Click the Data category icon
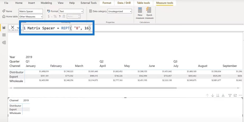The height and width of the screenshot is (122, 244). [91, 11]
